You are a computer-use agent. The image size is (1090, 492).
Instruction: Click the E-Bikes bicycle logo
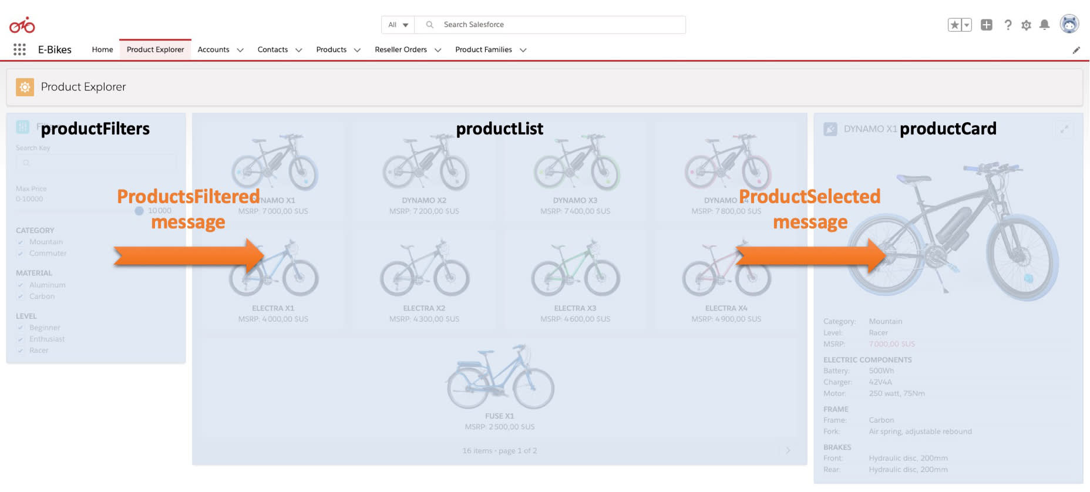tap(22, 25)
